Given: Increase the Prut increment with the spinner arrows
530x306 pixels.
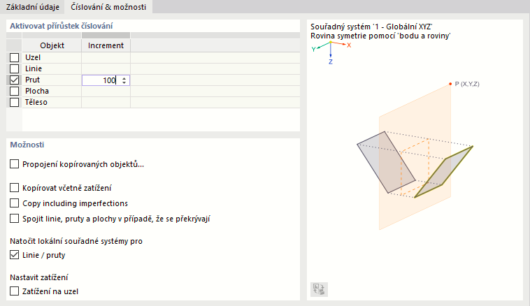Looking at the screenshot, I should click(124, 78).
